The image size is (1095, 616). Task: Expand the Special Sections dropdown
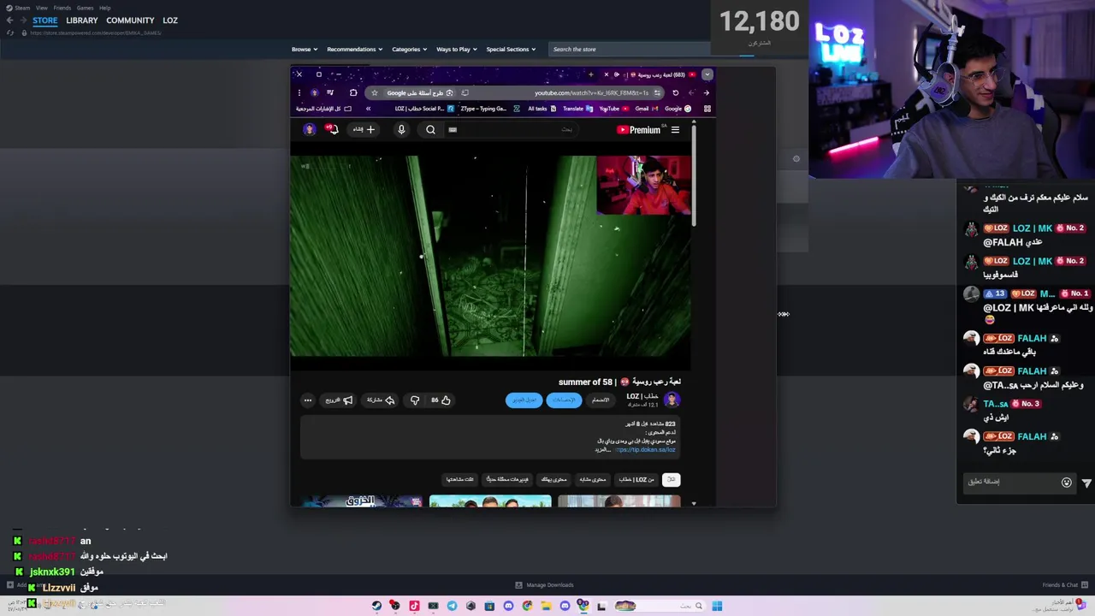point(511,50)
